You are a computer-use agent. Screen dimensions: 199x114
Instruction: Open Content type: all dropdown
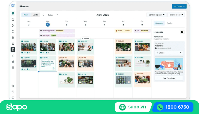pyautogui.click(x=157, y=15)
